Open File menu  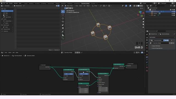pos(4,3)
